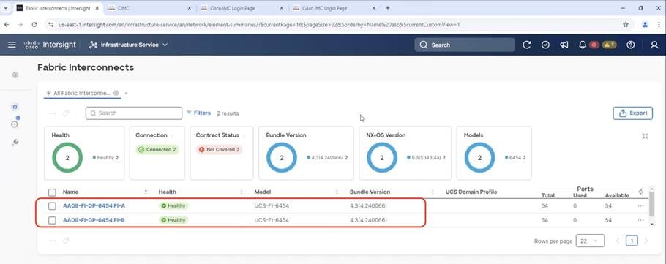The image size is (666, 264).
Task: Open the alarms bell icon
Action: pyautogui.click(x=583, y=45)
